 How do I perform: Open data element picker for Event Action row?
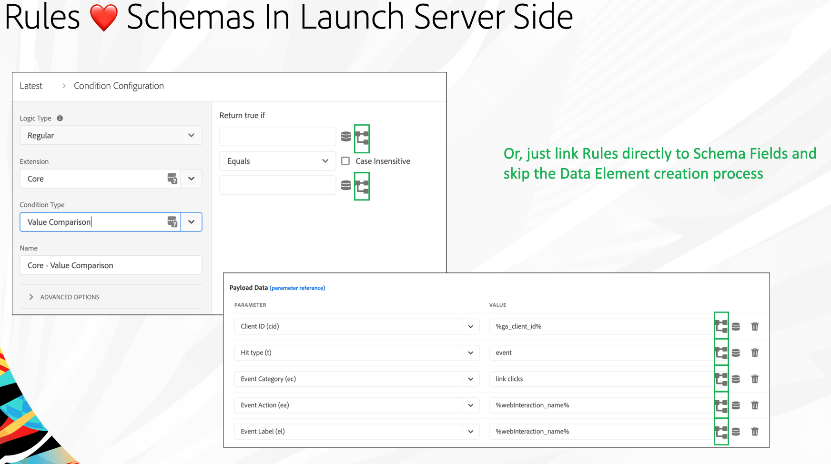pos(736,405)
